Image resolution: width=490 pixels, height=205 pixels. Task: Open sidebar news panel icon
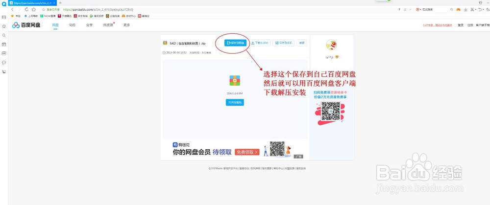(x=4, y=17)
